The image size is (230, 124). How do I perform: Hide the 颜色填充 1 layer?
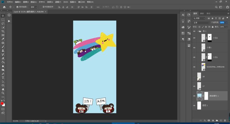(194, 96)
